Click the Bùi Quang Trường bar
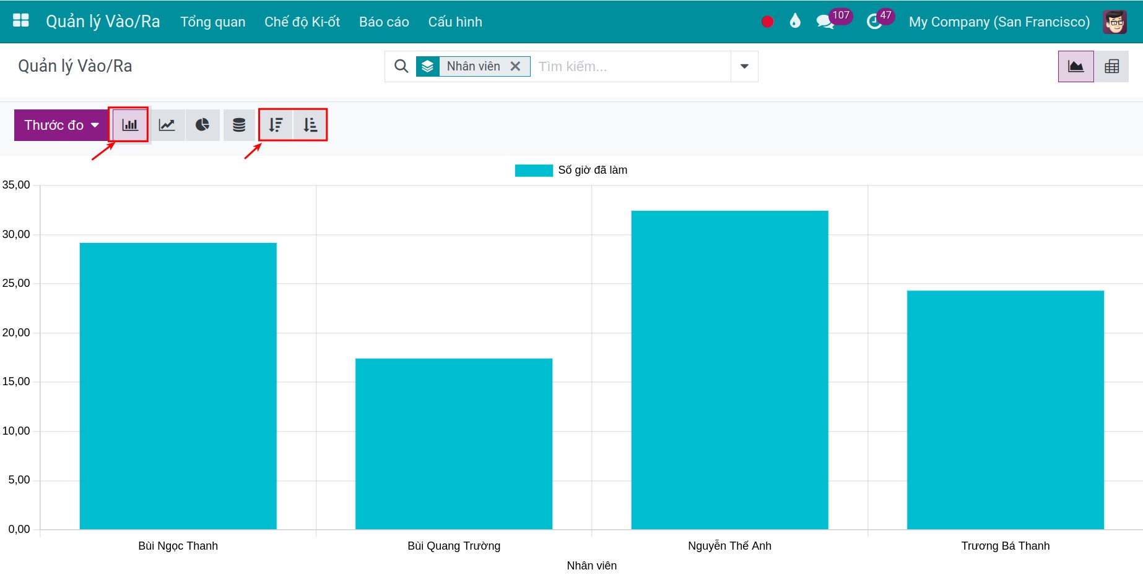Viewport: 1143px width, 575px height. pos(454,444)
